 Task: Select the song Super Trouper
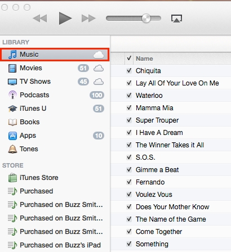pos(157,120)
